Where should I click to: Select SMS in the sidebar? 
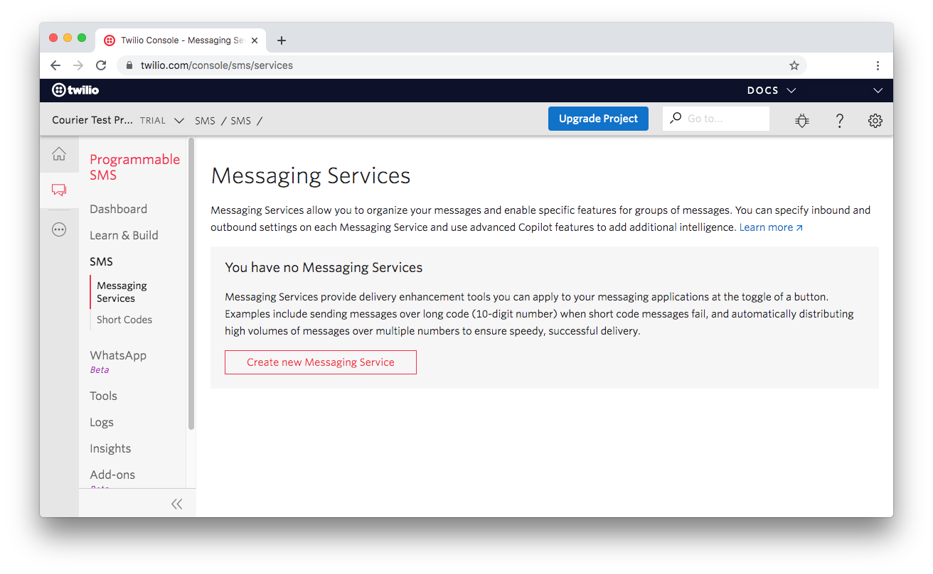(x=101, y=261)
